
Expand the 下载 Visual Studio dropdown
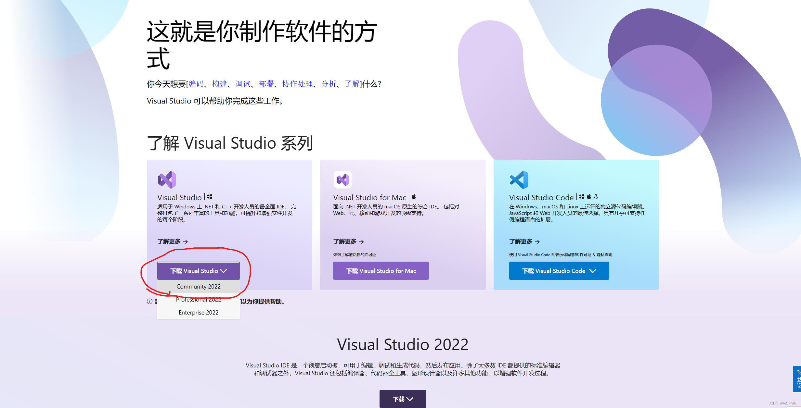[198, 270]
